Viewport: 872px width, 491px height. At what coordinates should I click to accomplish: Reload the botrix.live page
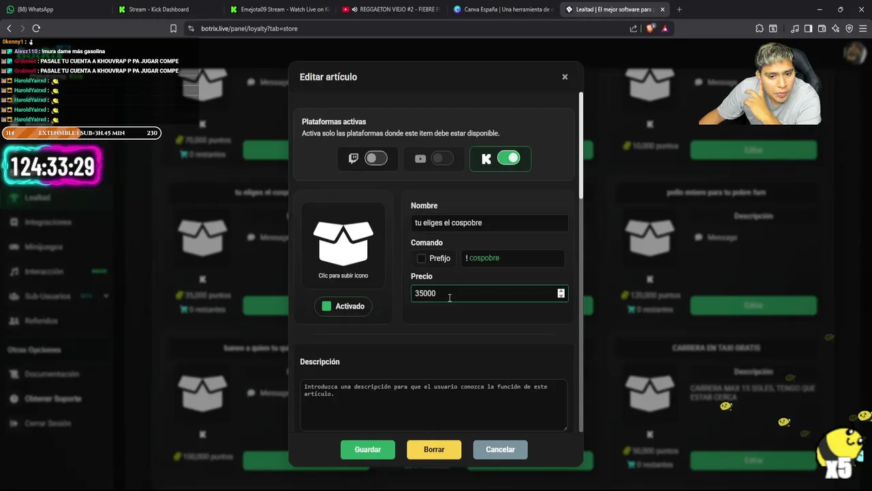[x=36, y=28]
